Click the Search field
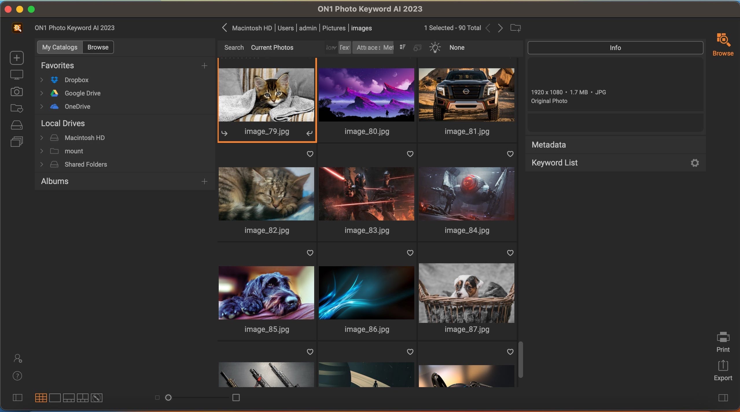The image size is (740, 412). (x=234, y=47)
